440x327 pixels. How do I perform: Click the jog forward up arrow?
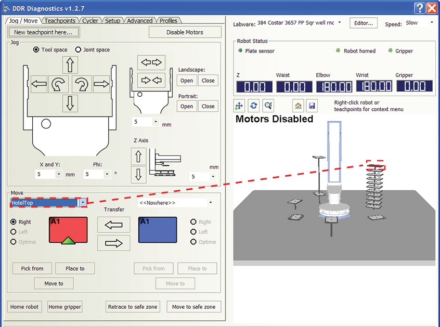point(70,65)
